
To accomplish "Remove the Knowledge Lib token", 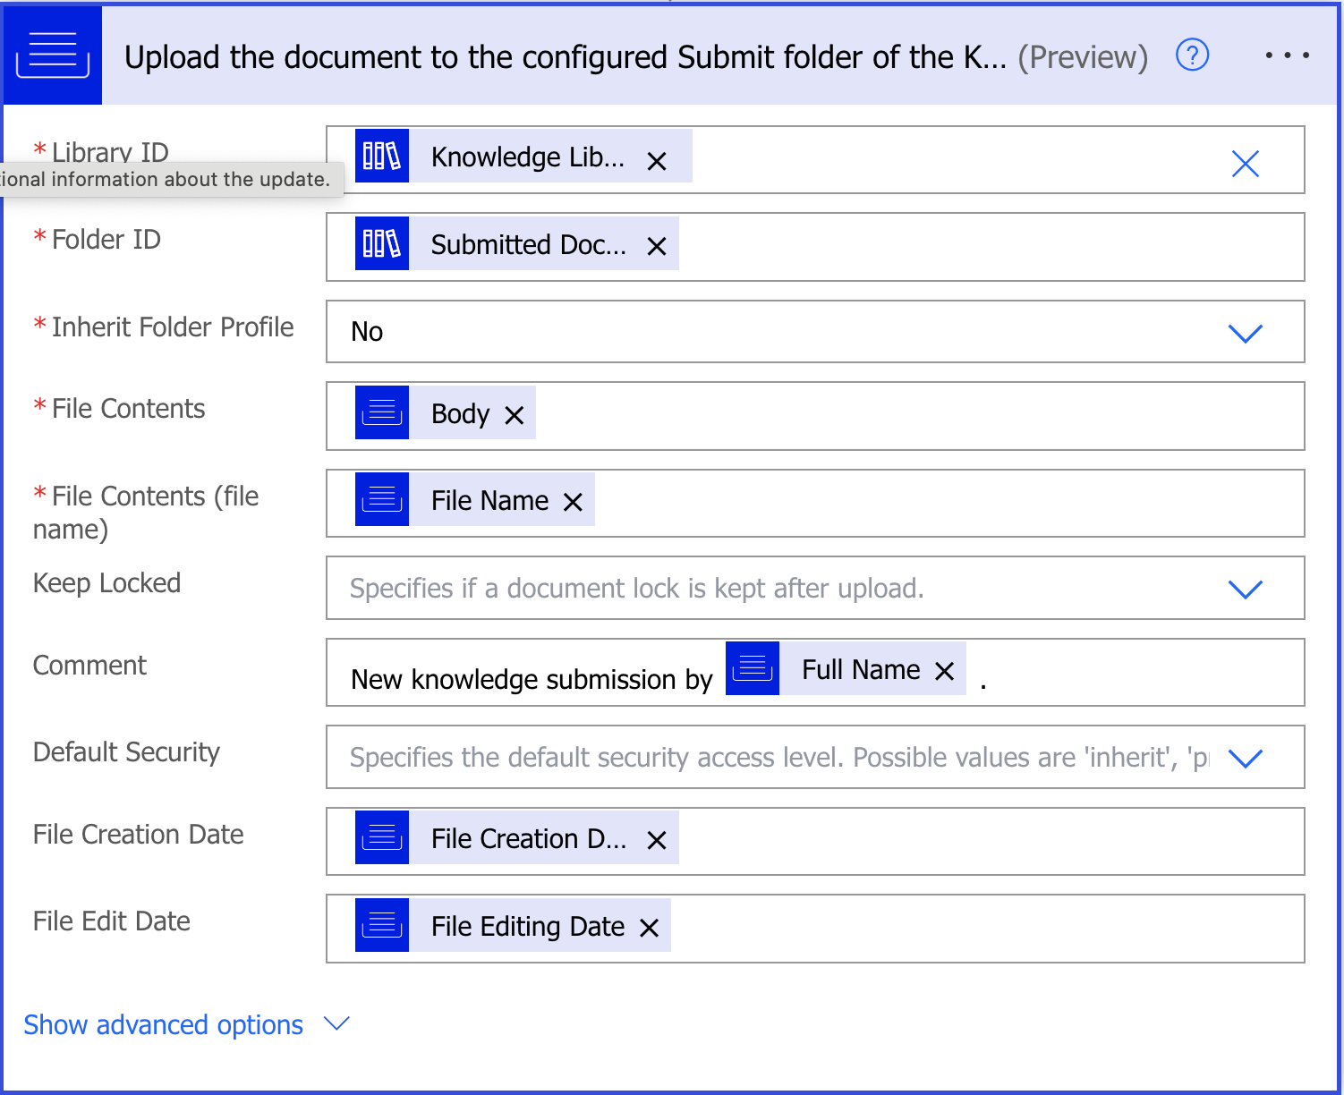I will coord(657,161).
